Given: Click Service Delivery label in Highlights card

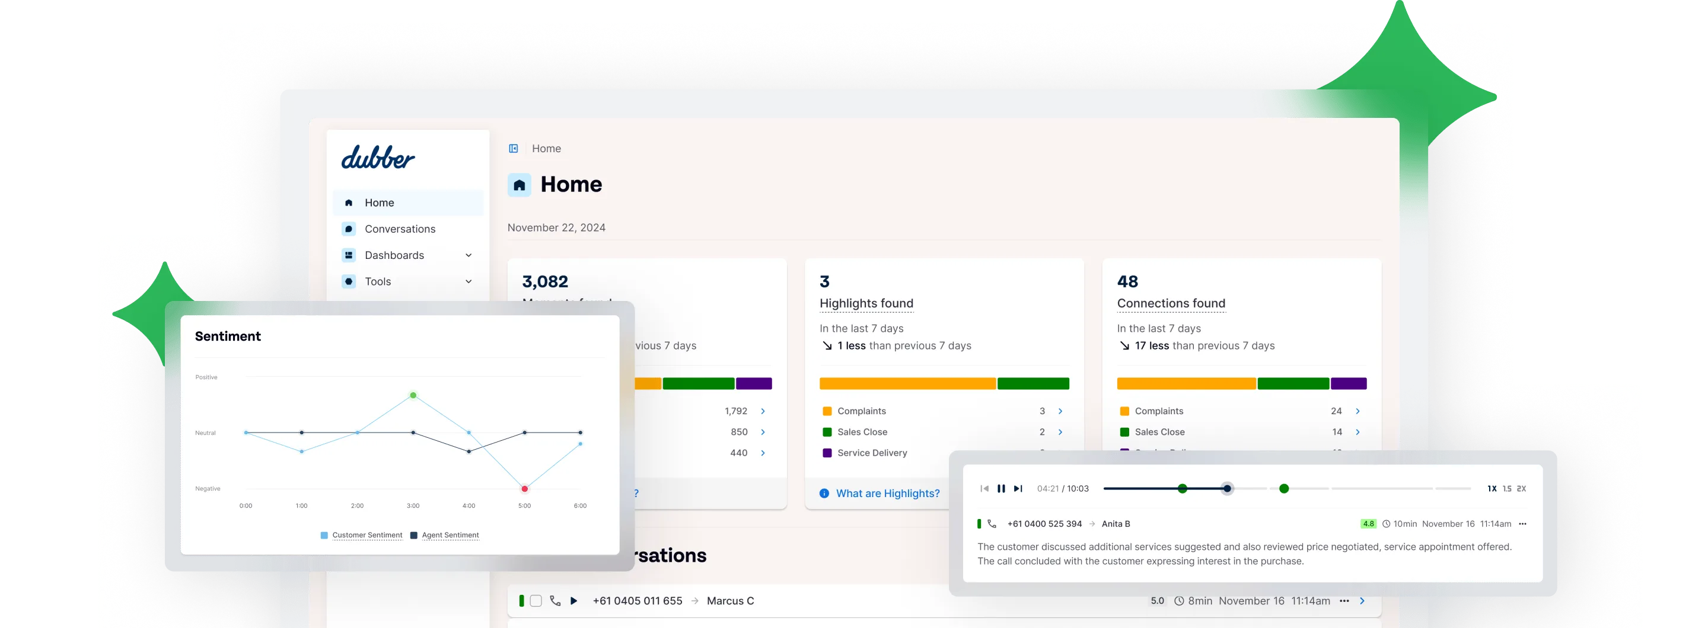Looking at the screenshot, I should 872,453.
